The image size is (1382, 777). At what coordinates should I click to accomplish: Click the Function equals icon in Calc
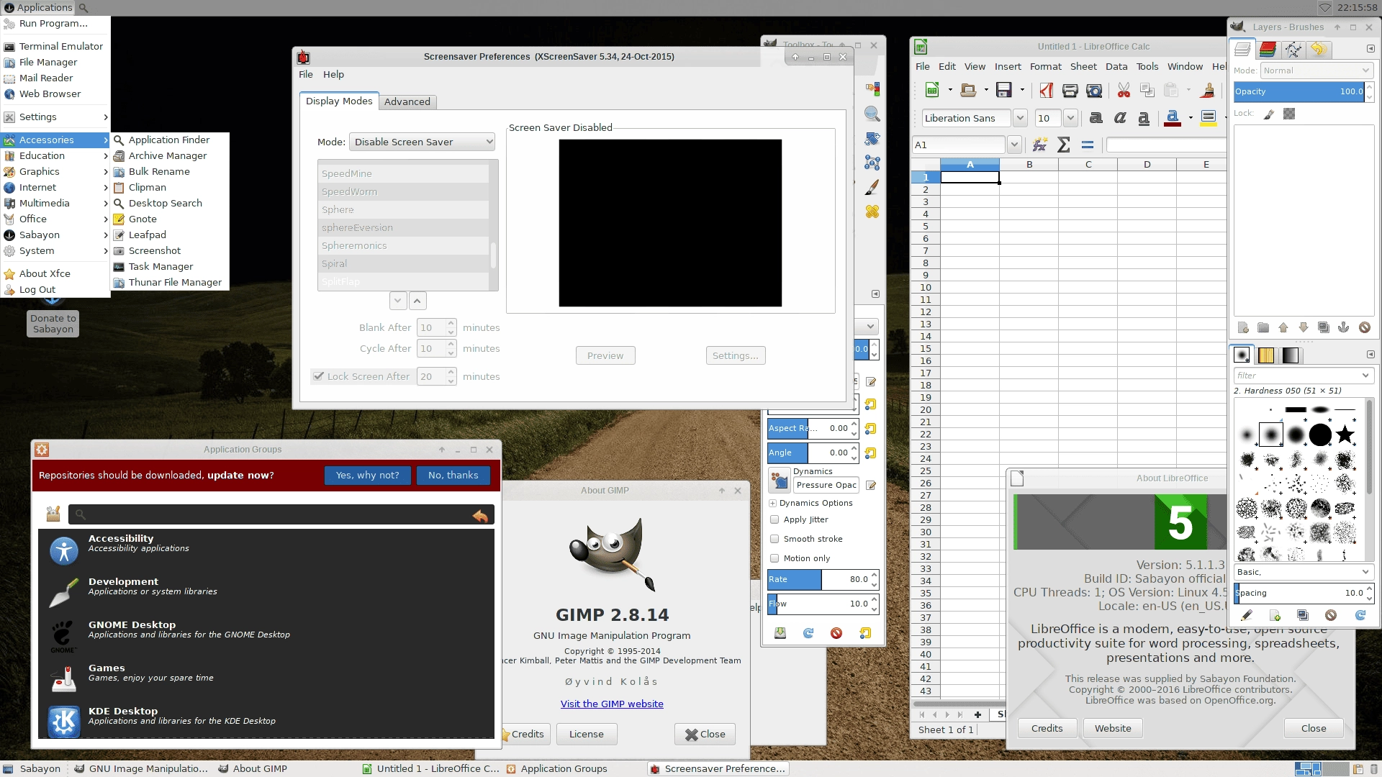pyautogui.click(x=1088, y=145)
